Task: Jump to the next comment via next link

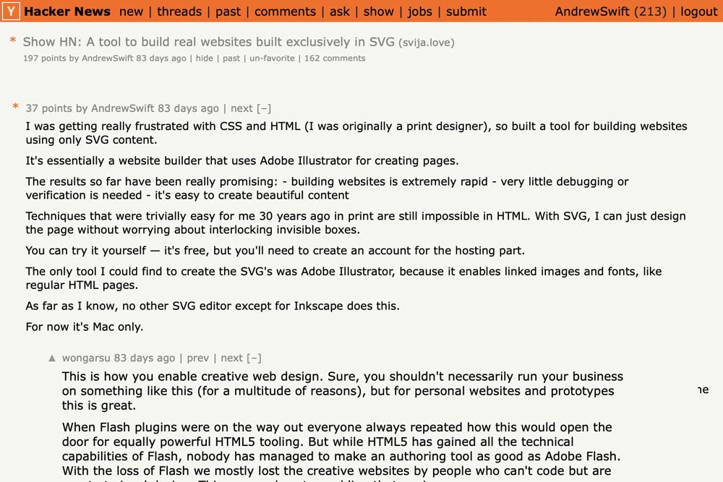Action: click(x=241, y=108)
